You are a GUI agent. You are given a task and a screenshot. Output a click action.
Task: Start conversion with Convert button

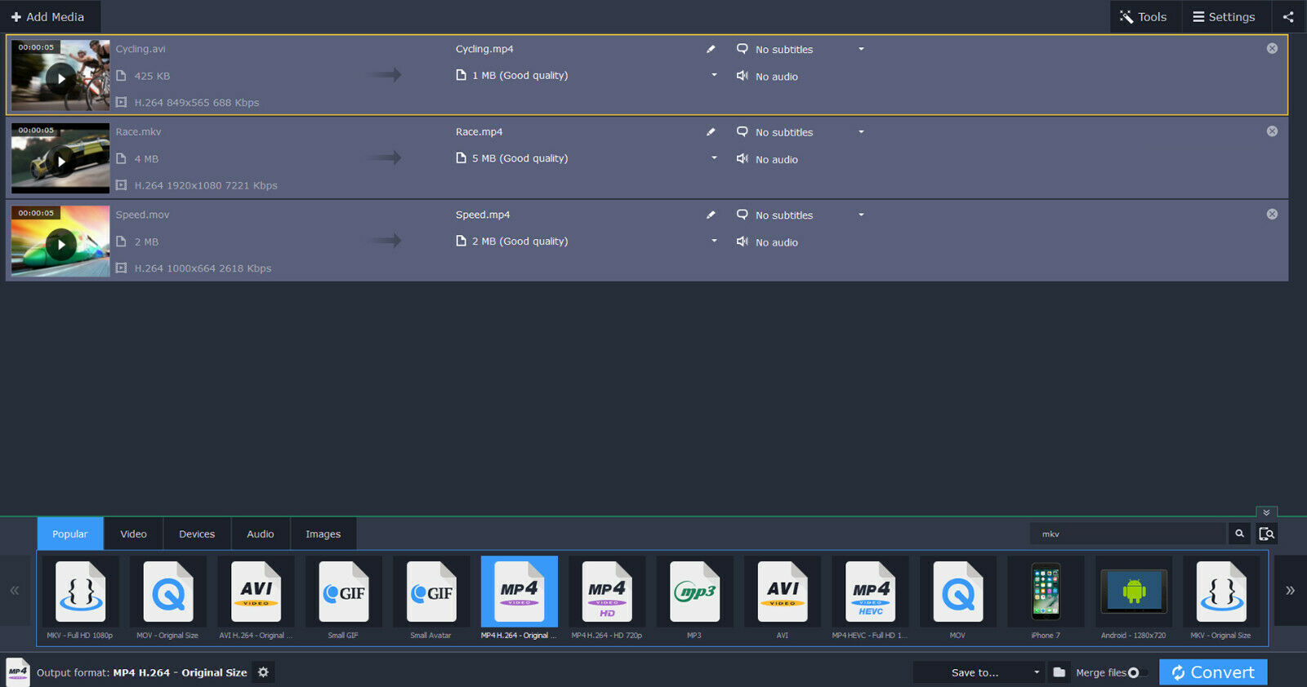click(x=1213, y=672)
